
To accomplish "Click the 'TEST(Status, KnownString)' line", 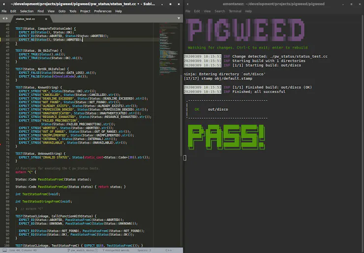I will 39,87.
